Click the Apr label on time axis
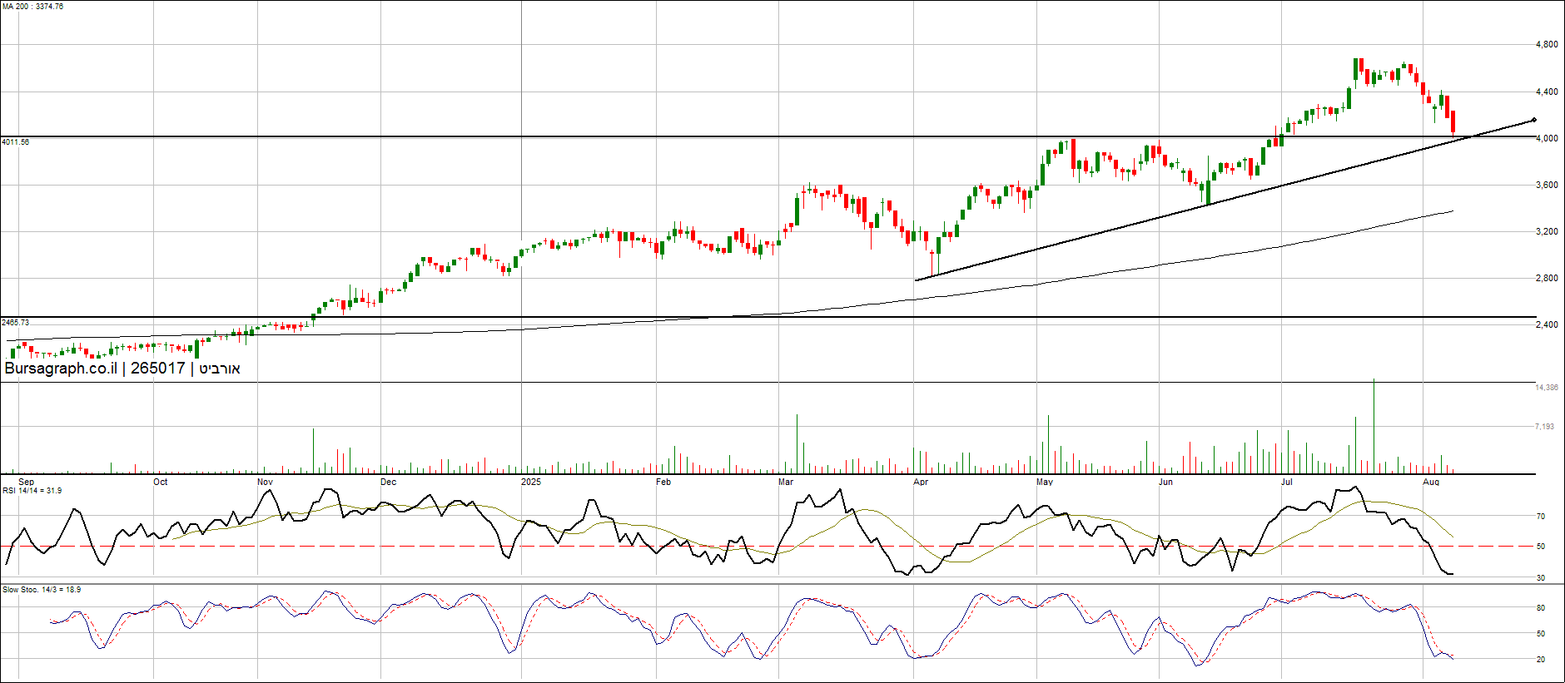This screenshot has height=683, width=1565. pos(921,483)
